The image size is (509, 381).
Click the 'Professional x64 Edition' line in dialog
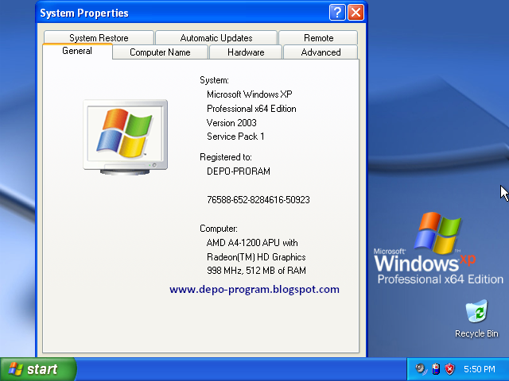(251, 109)
